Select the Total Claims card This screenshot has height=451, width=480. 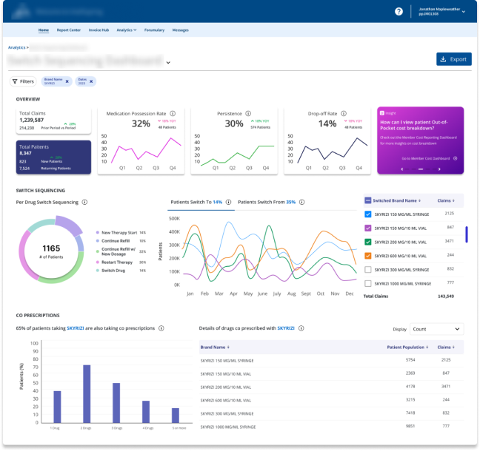(53, 121)
